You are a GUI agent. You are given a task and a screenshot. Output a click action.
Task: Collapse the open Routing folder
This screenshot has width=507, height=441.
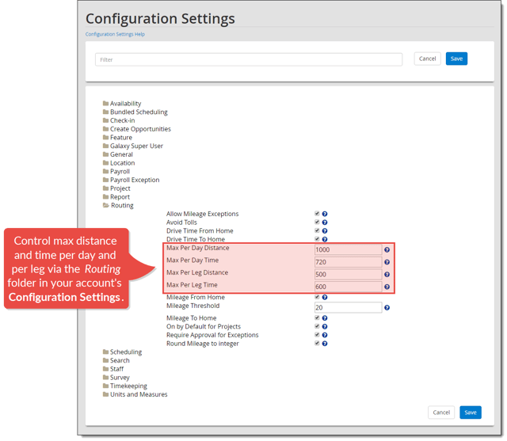coord(118,205)
